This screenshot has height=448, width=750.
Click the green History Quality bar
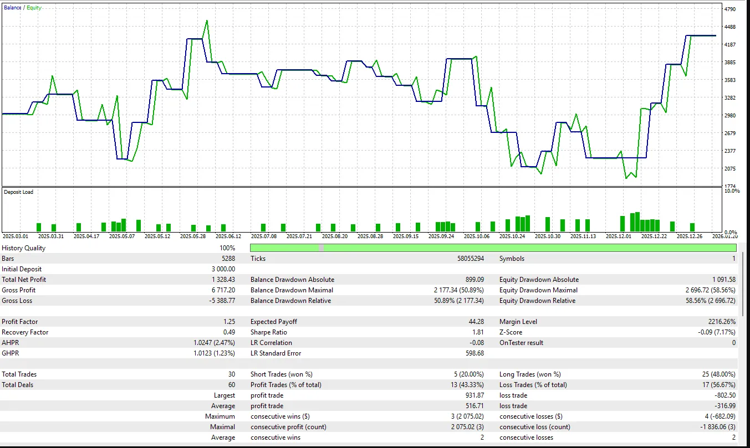499,248
